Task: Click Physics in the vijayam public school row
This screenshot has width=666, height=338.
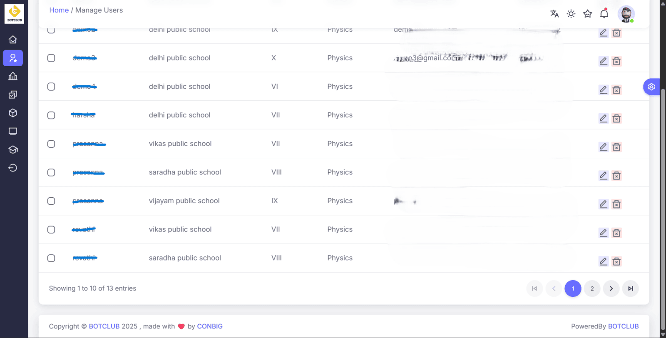Action: [x=340, y=201]
